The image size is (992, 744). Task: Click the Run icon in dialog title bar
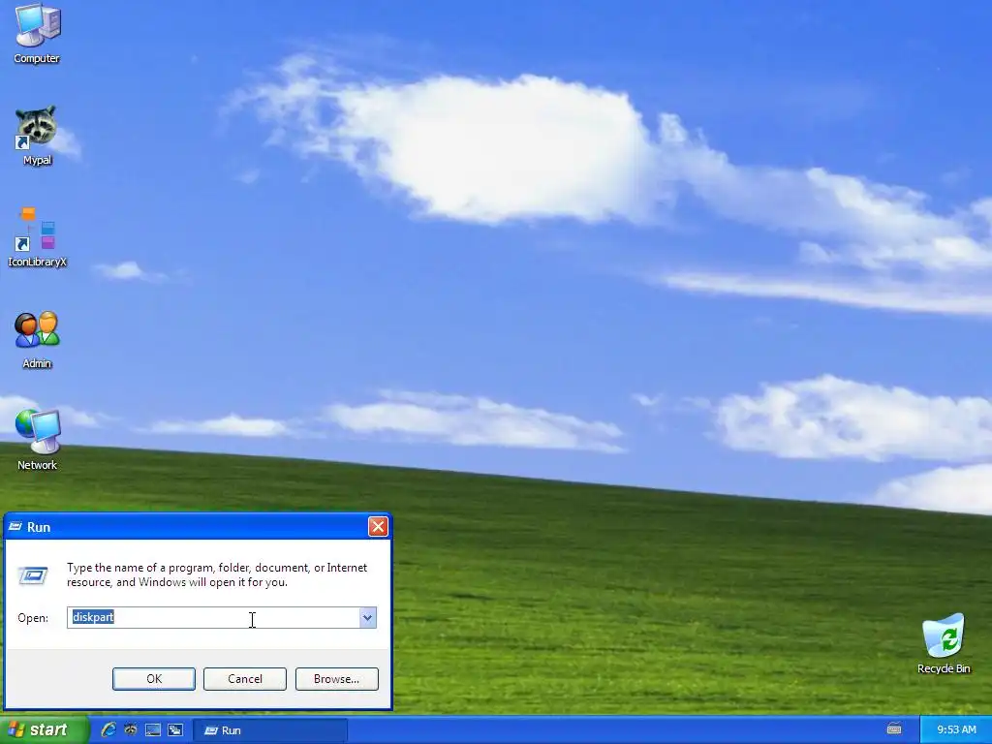15,527
